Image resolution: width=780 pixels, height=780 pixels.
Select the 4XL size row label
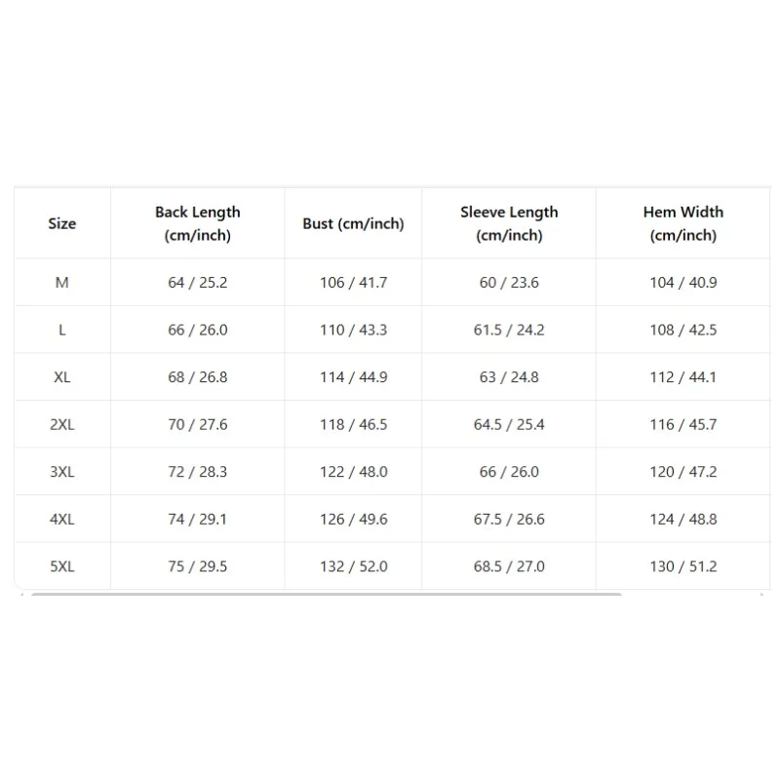pos(61,519)
